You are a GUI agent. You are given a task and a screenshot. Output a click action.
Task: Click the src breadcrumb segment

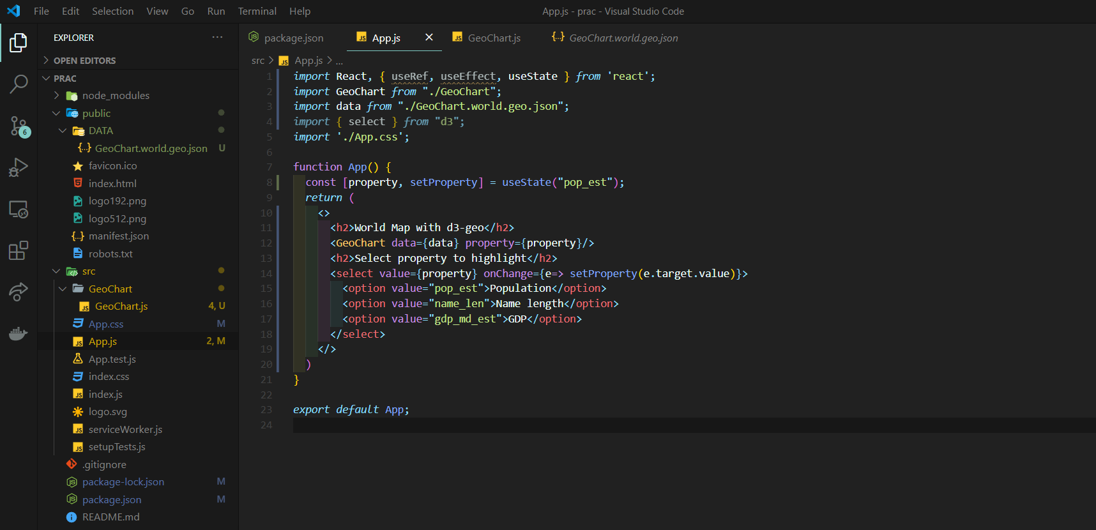[x=258, y=61]
